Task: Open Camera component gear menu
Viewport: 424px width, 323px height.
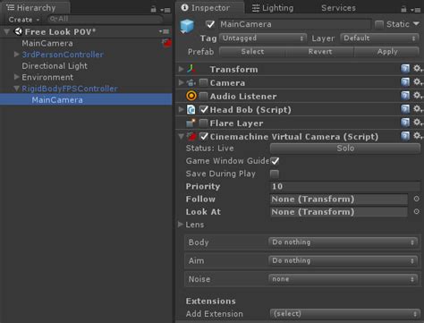Action: coord(418,82)
